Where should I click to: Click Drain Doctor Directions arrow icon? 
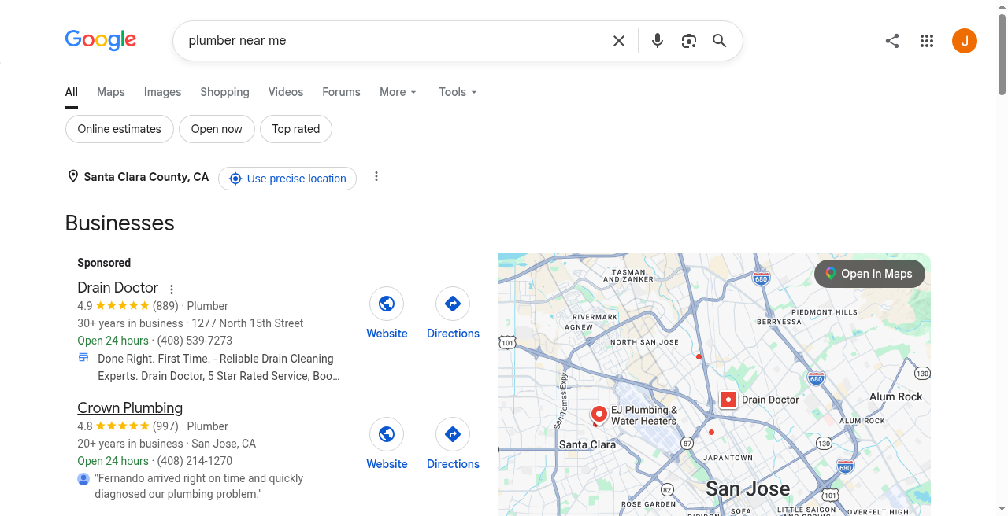(453, 304)
